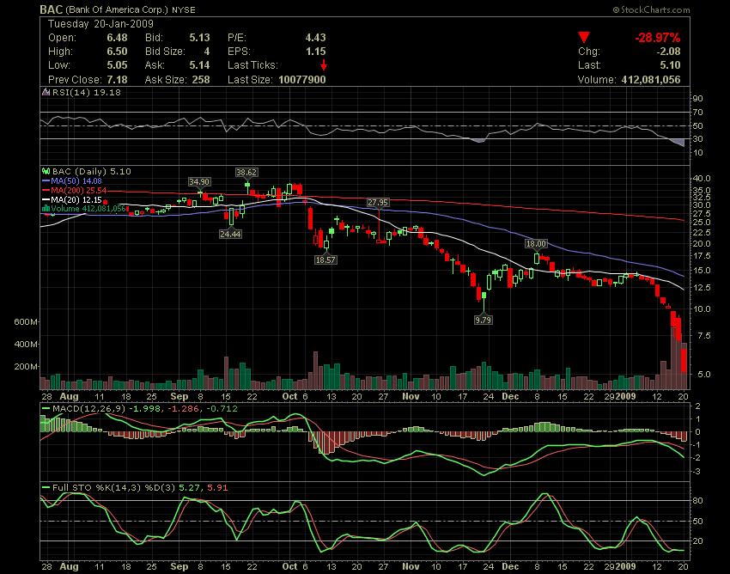This screenshot has width=730, height=574.
Task: Select the Chg value -2.08
Action: click(x=668, y=52)
